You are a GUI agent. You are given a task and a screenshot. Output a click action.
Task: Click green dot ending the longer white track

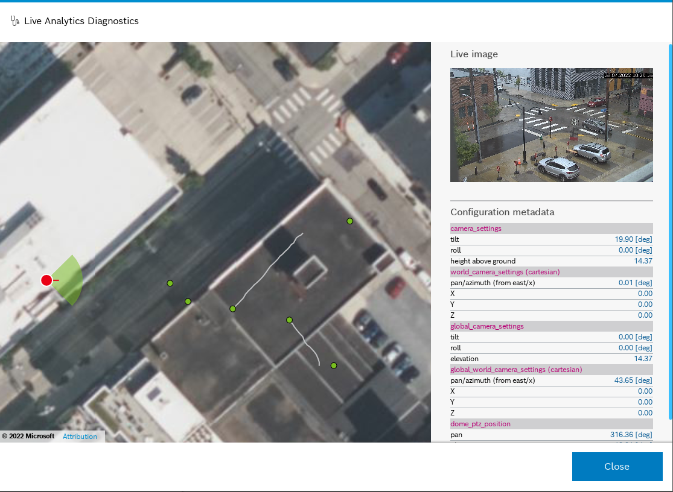tap(232, 309)
